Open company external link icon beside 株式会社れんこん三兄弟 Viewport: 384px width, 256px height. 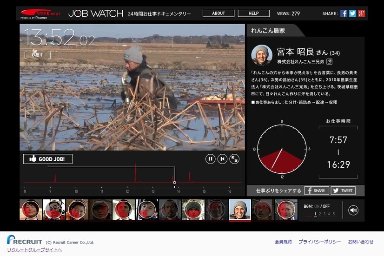[x=330, y=62]
